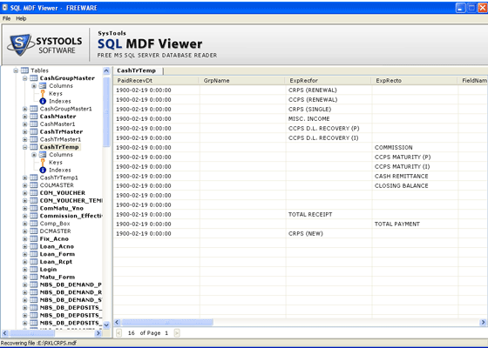Click the Columns icon under CashGroupMaster
488x348 pixels.
pos(43,86)
